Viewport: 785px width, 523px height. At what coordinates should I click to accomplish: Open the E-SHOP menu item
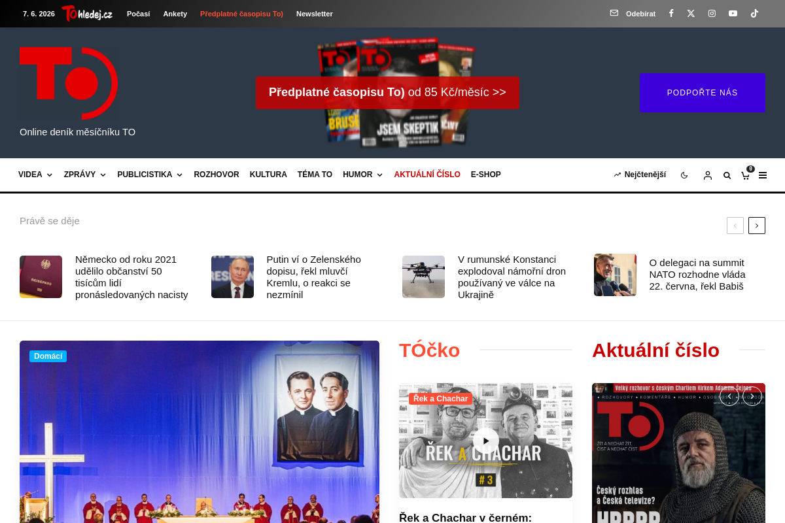point(486,175)
